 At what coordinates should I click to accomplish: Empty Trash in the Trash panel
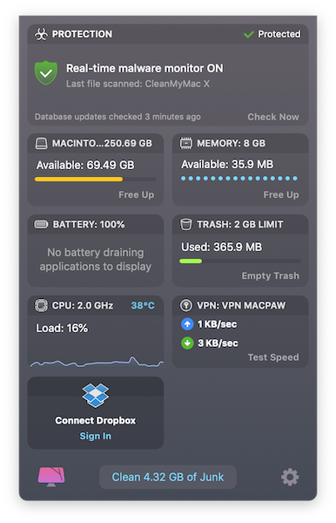point(271,275)
